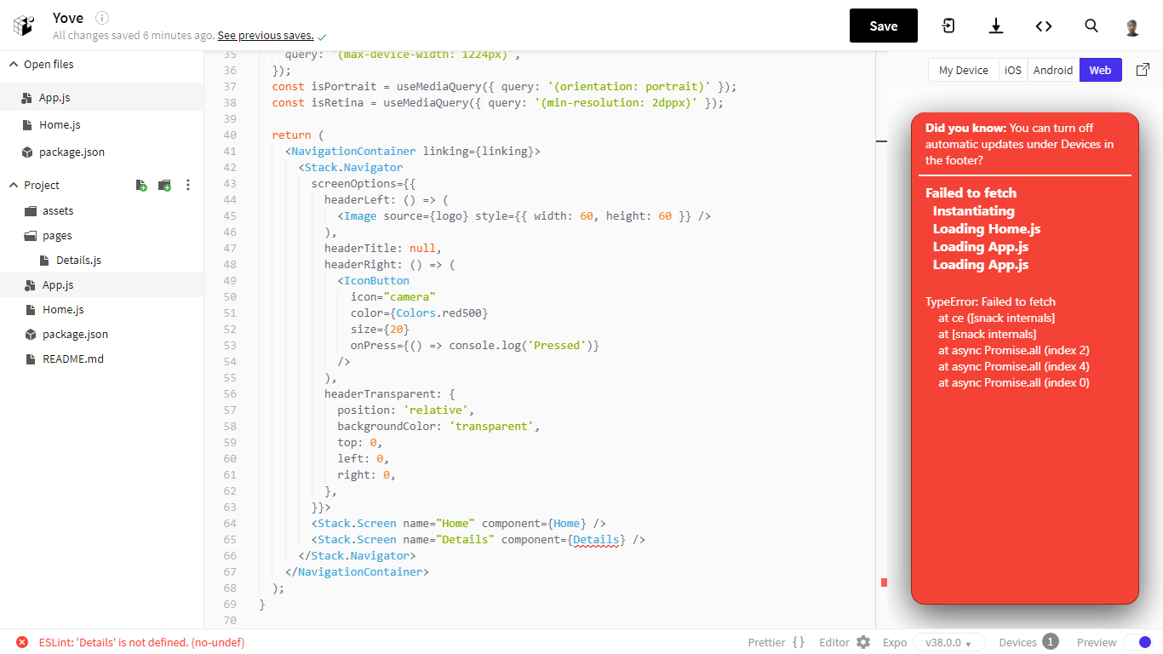Open embed code view

pos(1044,26)
